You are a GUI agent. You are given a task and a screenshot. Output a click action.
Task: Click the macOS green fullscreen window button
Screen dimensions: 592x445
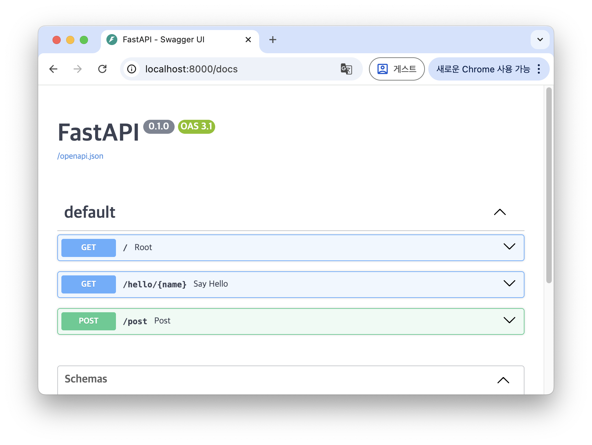[x=84, y=40]
